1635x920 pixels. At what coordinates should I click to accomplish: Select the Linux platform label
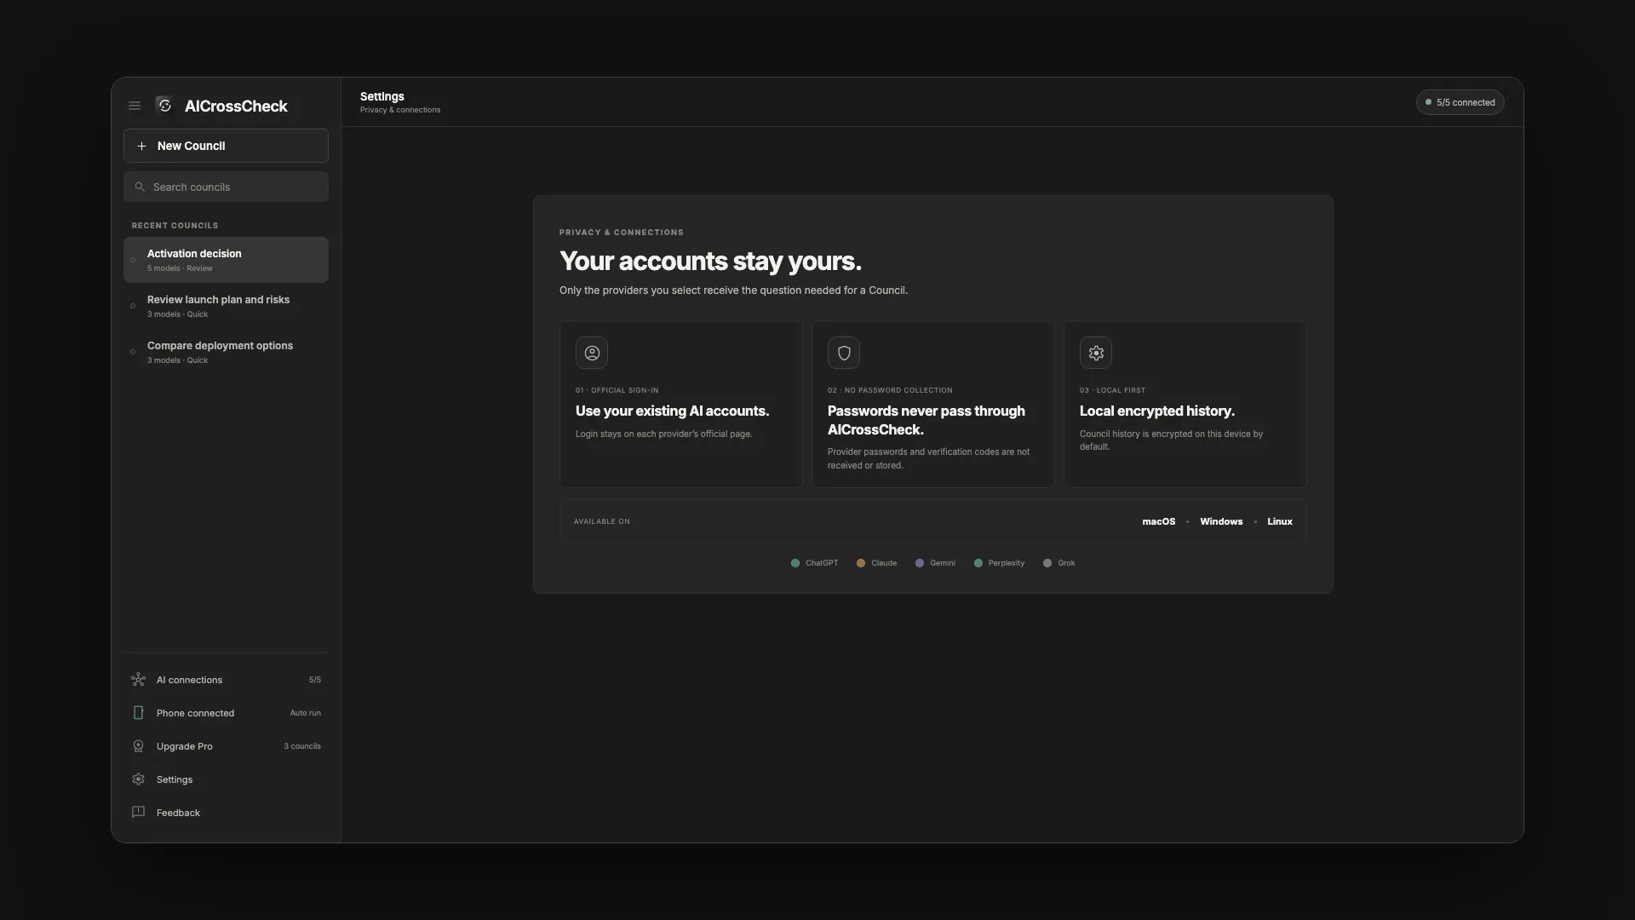click(1279, 521)
